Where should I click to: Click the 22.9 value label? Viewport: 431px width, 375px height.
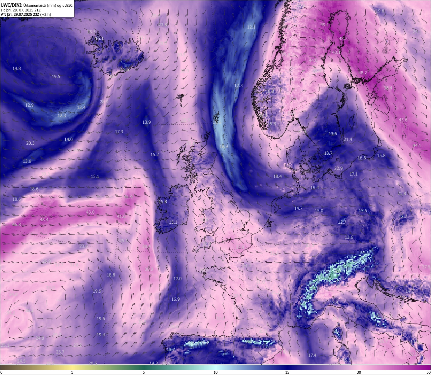tap(338, 168)
